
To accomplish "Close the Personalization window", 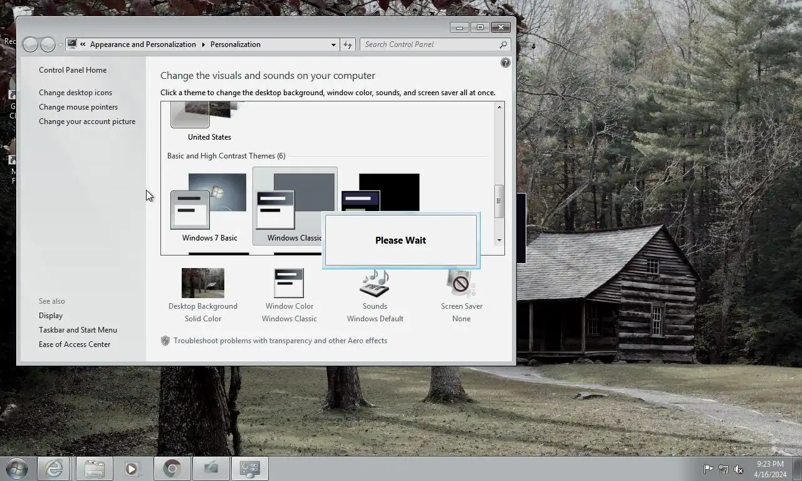I will [501, 28].
